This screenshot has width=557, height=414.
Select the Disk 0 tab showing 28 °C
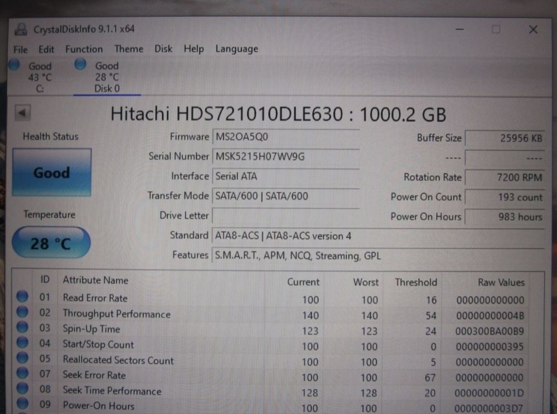[106, 77]
